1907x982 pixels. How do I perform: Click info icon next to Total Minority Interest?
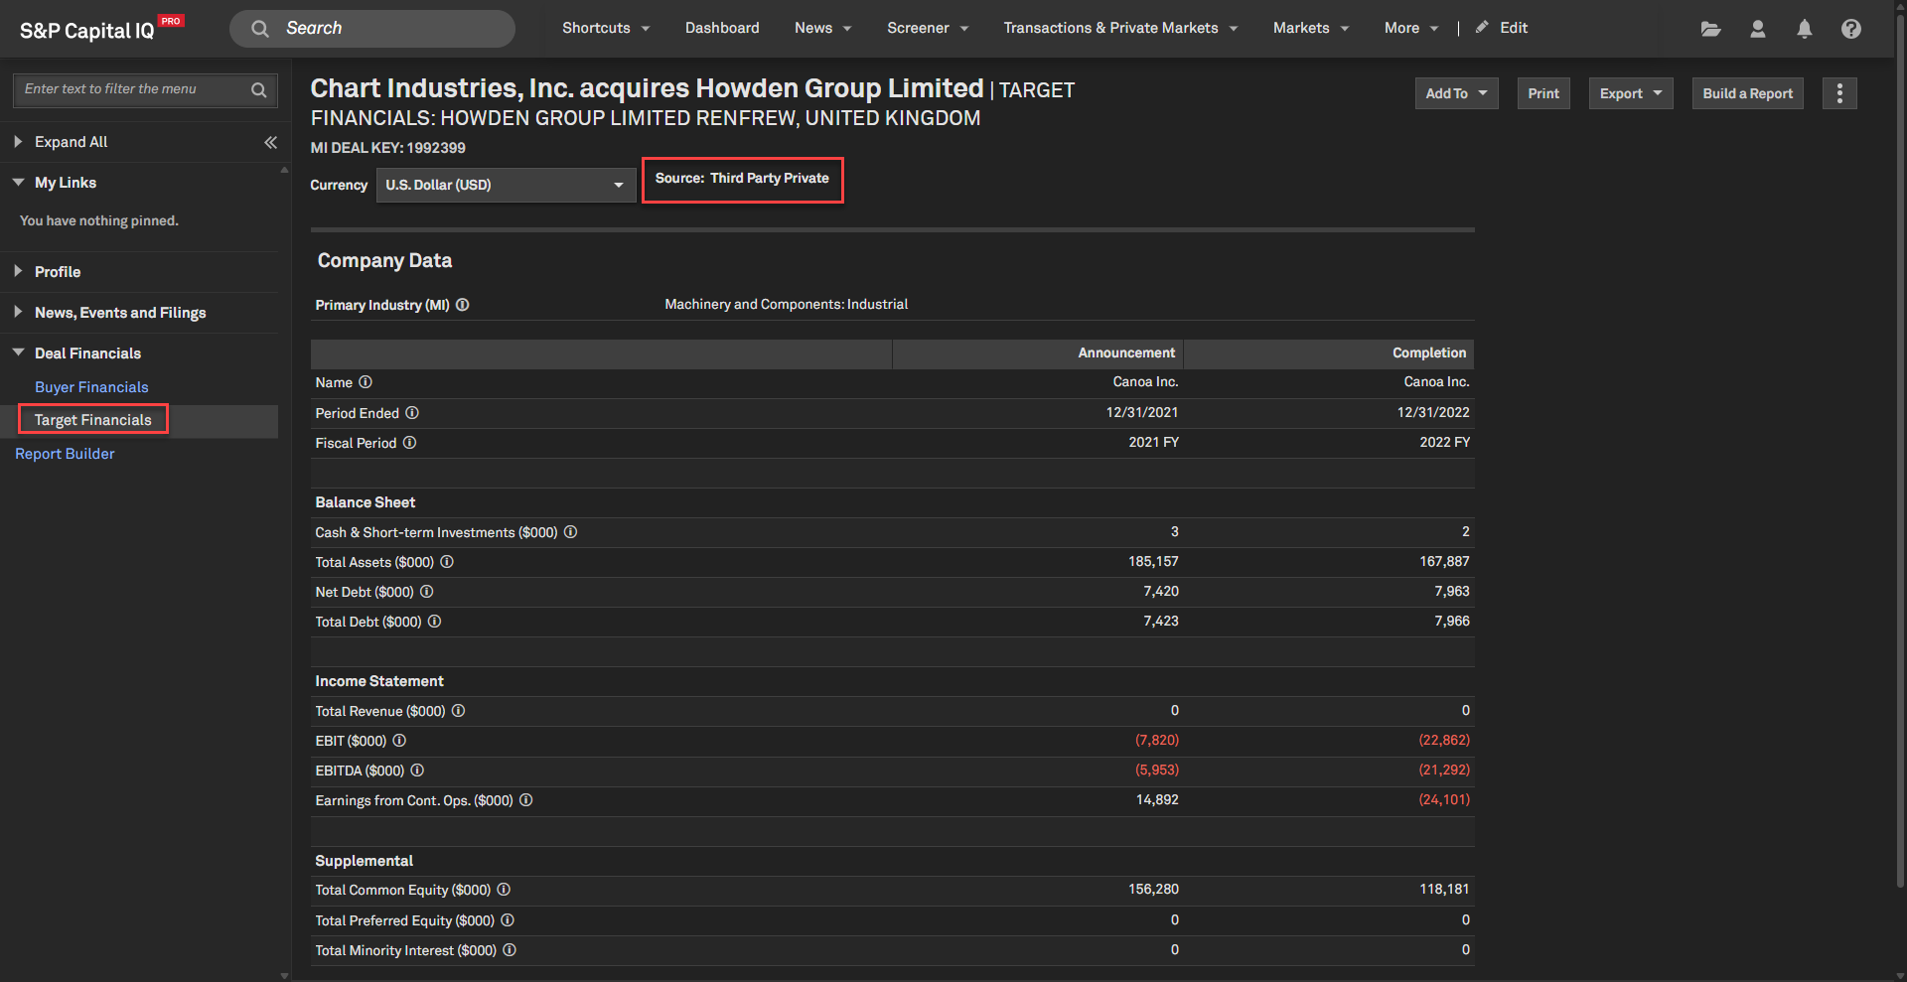coord(510,950)
